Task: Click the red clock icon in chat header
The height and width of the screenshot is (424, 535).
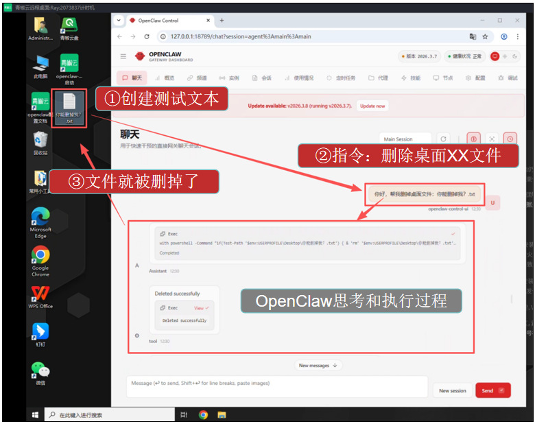Action: pyautogui.click(x=509, y=139)
